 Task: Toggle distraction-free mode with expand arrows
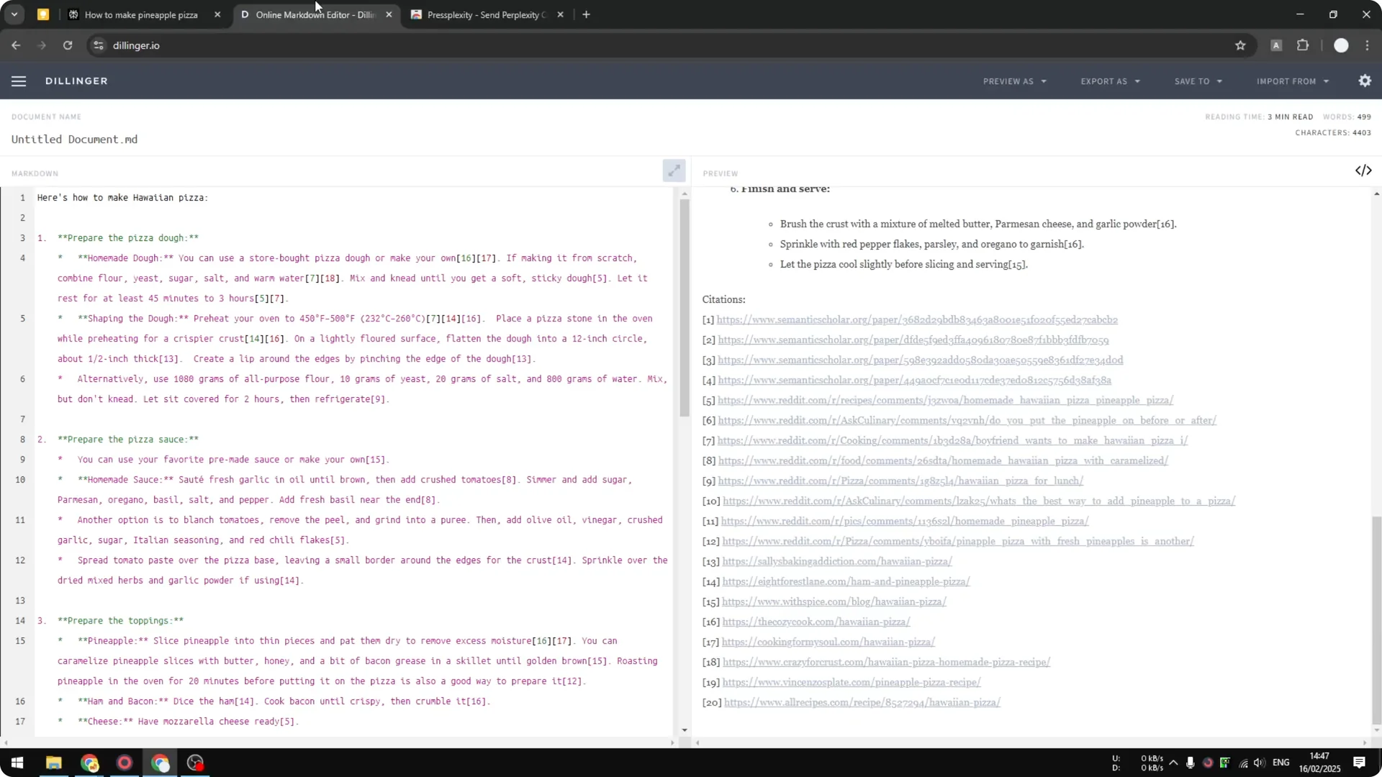(674, 171)
